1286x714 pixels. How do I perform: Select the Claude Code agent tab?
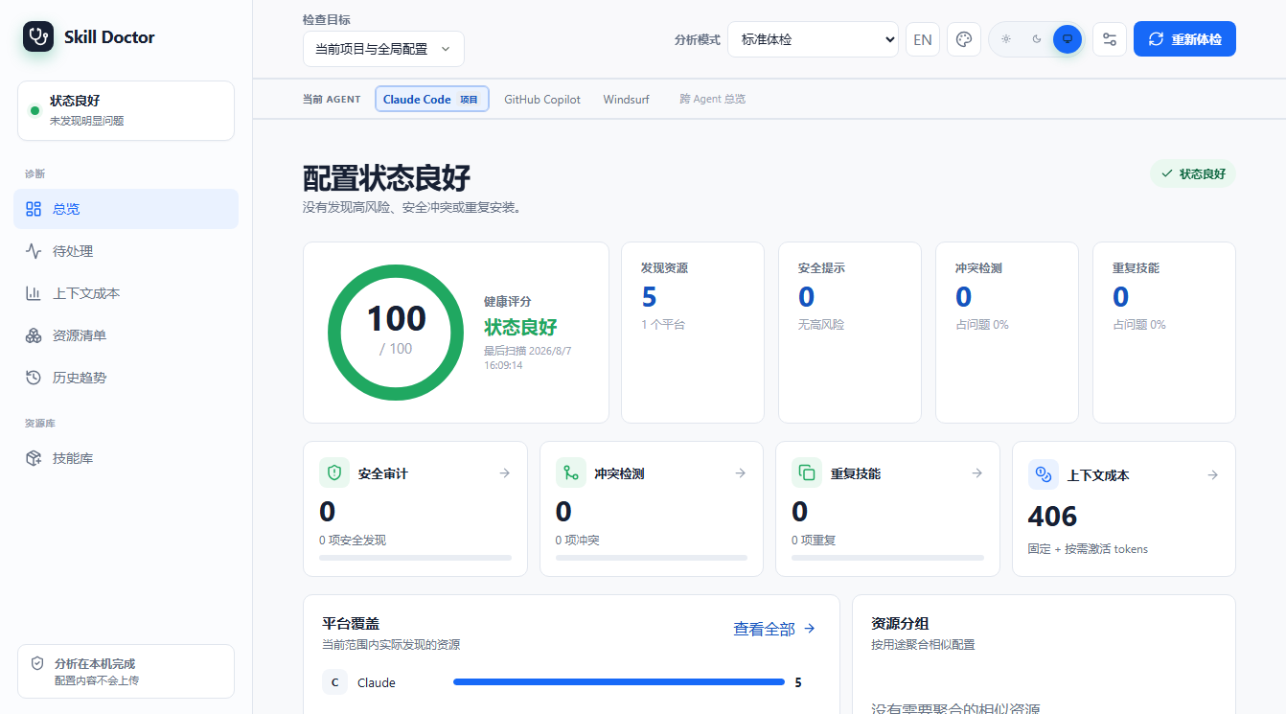tap(431, 99)
